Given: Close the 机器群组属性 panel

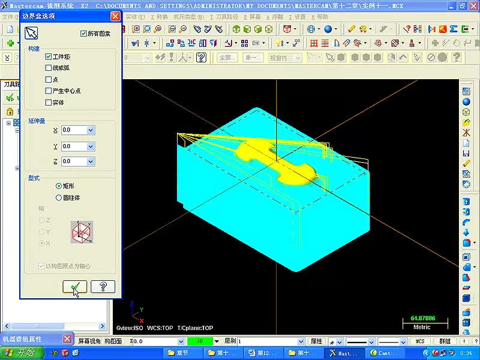Looking at the screenshot, I should pos(67,339).
